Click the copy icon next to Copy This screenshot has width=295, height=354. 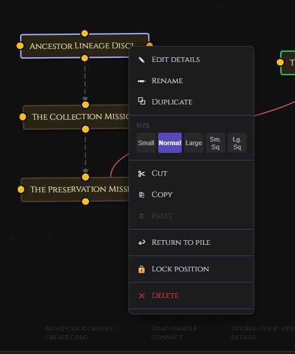click(x=142, y=195)
